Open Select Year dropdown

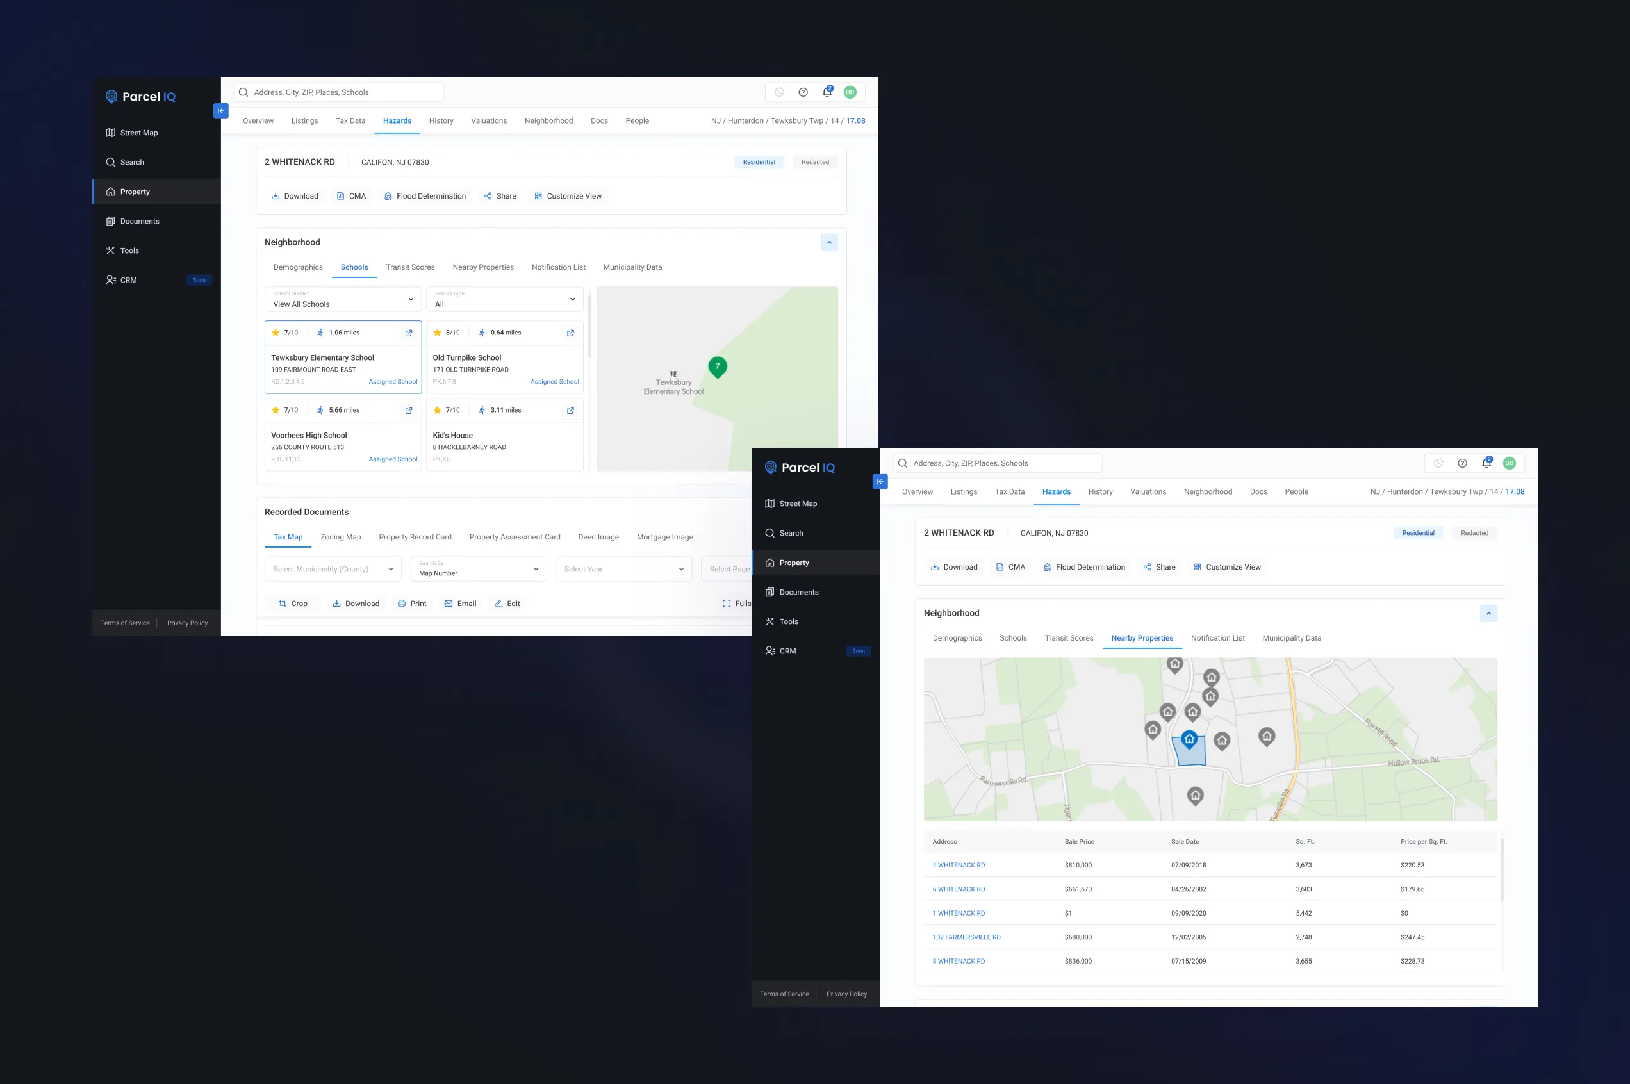coord(623,569)
